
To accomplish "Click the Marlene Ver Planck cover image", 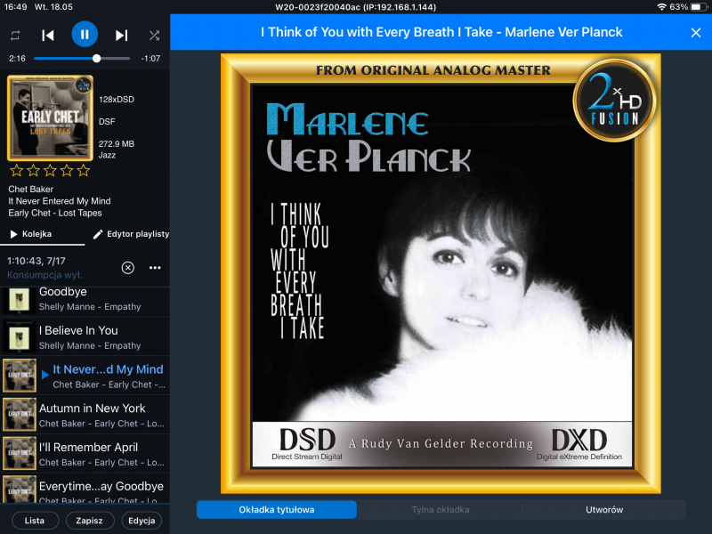I will point(441,274).
